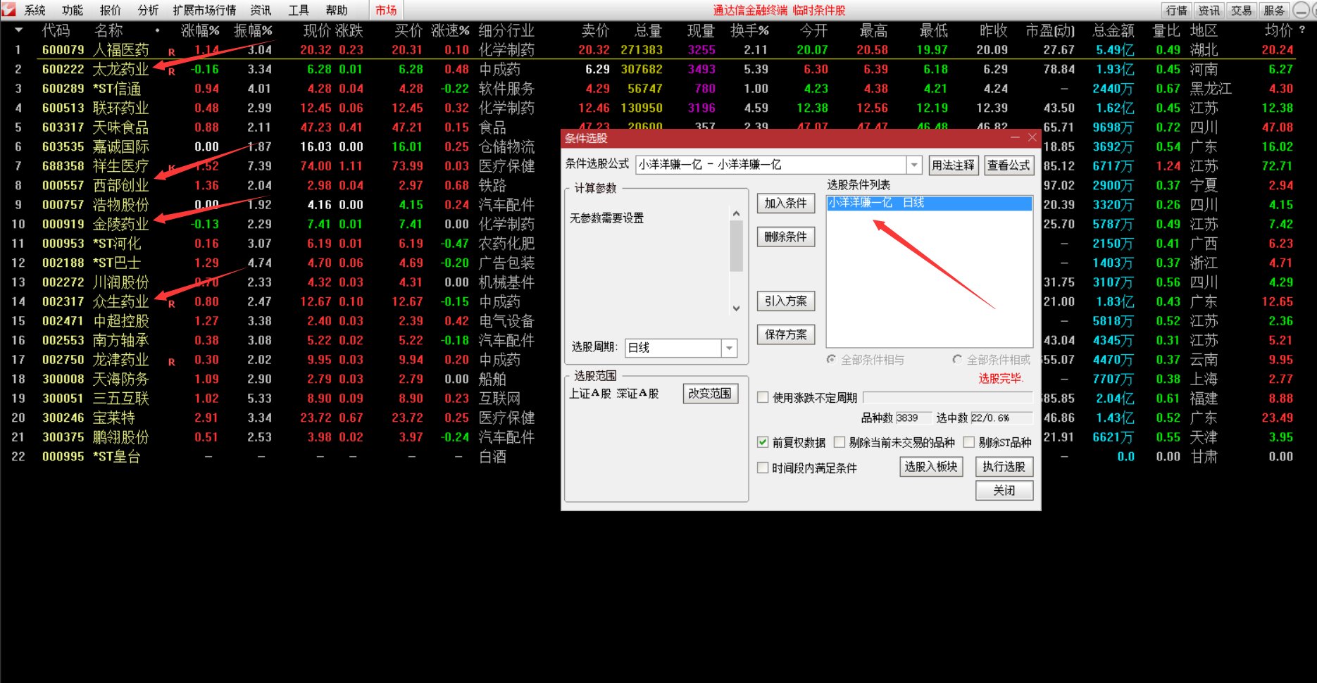Open the 报价 menu

[111, 10]
